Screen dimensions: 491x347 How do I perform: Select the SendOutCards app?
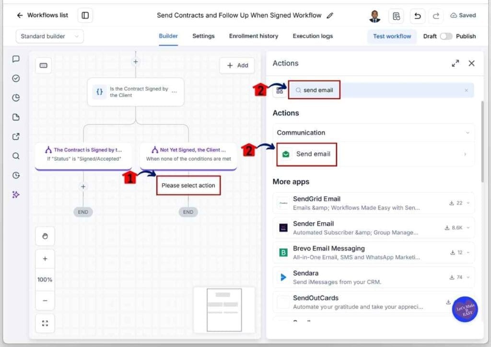(x=373, y=302)
